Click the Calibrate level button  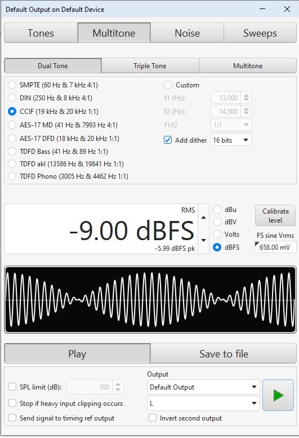point(275,215)
